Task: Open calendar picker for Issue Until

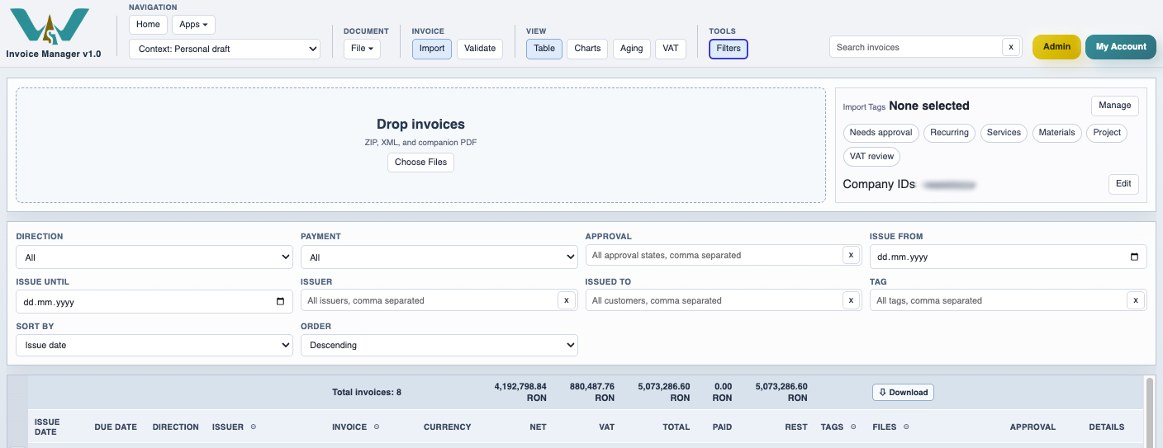Action: click(x=280, y=302)
